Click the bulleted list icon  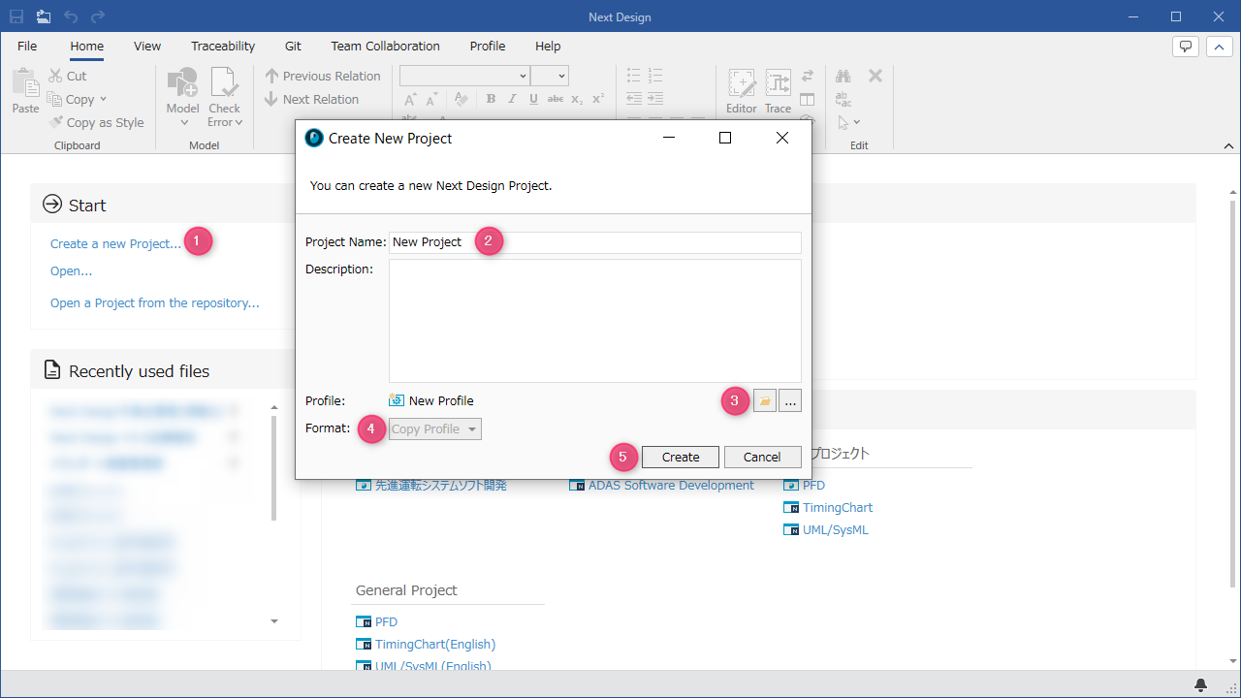coord(633,76)
